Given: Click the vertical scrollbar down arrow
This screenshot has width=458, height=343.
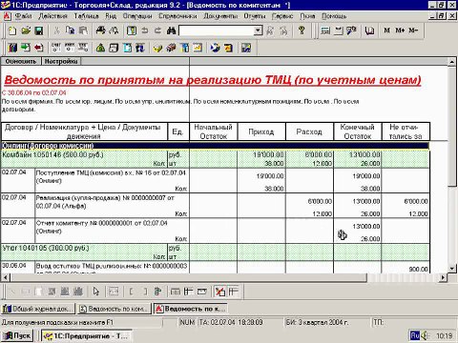Looking at the screenshot, I should coord(452,269).
